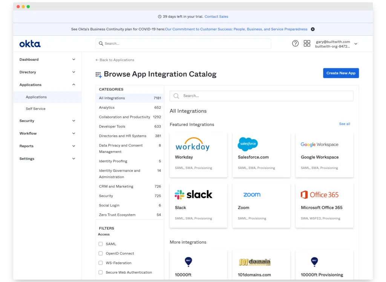Expand the Security sidebar section
386x282 pixels.
tap(47, 121)
